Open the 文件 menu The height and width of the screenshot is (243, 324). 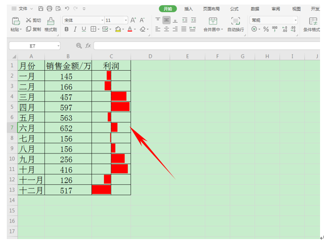point(22,8)
